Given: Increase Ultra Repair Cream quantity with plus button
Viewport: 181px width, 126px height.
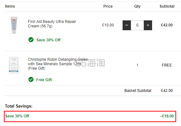Looking at the screenshot, I should pyautogui.click(x=148, y=25).
